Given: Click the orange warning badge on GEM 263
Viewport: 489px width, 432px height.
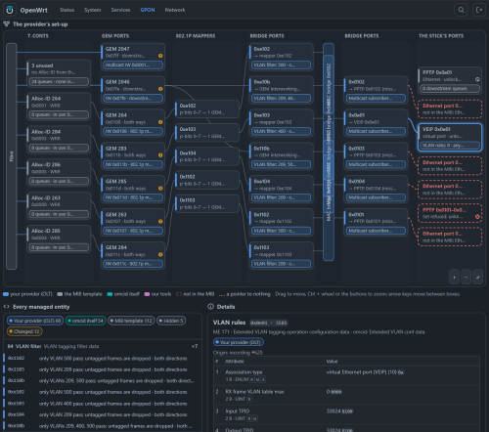Looking at the screenshot, I should (160, 221).
